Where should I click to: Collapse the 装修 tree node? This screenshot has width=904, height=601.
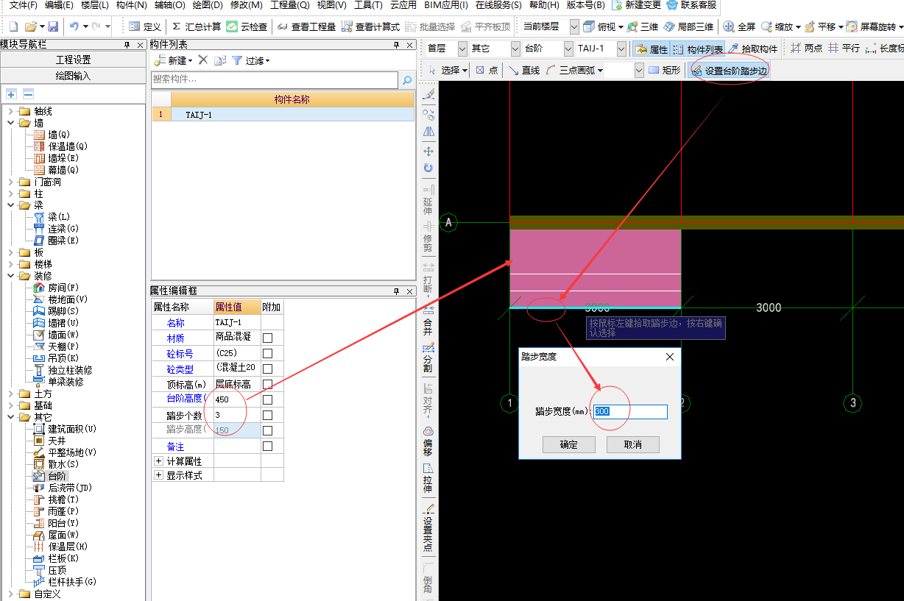[x=10, y=276]
